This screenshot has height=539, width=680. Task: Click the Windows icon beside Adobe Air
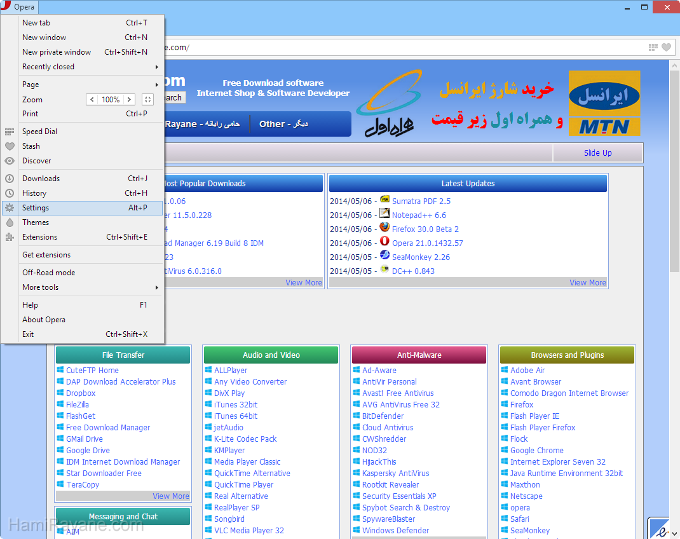click(505, 370)
